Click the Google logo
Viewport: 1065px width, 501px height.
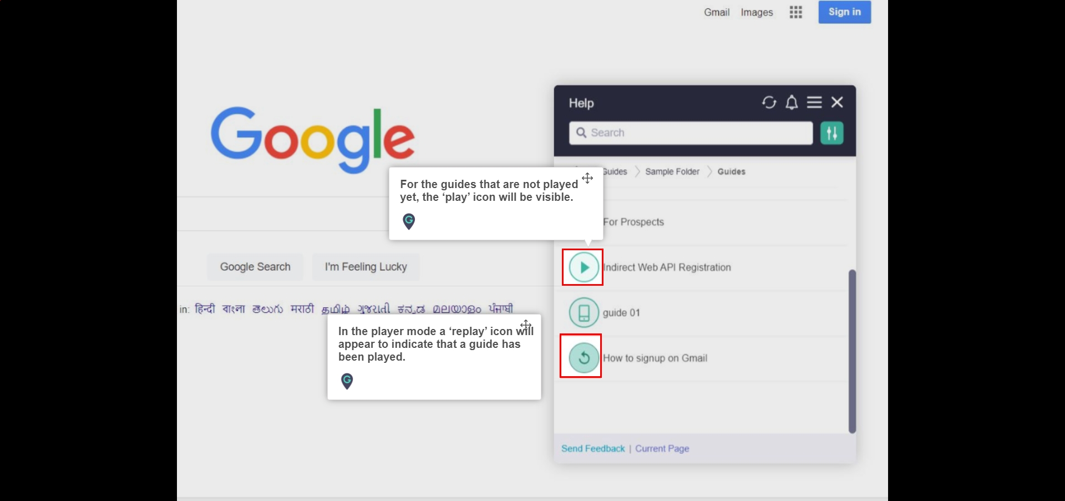tap(312, 140)
